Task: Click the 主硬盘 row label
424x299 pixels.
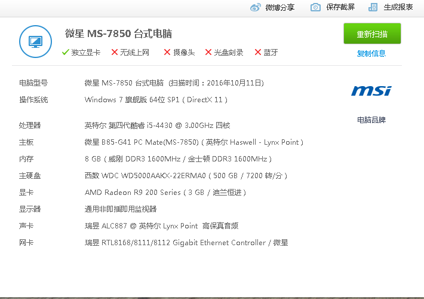Action: 30,176
